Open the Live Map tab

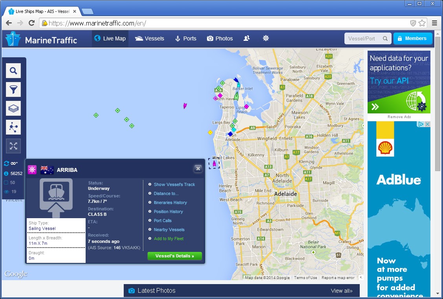110,39
